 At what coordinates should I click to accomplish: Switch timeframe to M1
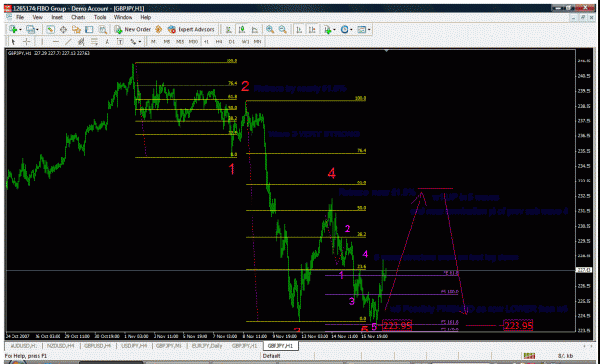pos(154,41)
